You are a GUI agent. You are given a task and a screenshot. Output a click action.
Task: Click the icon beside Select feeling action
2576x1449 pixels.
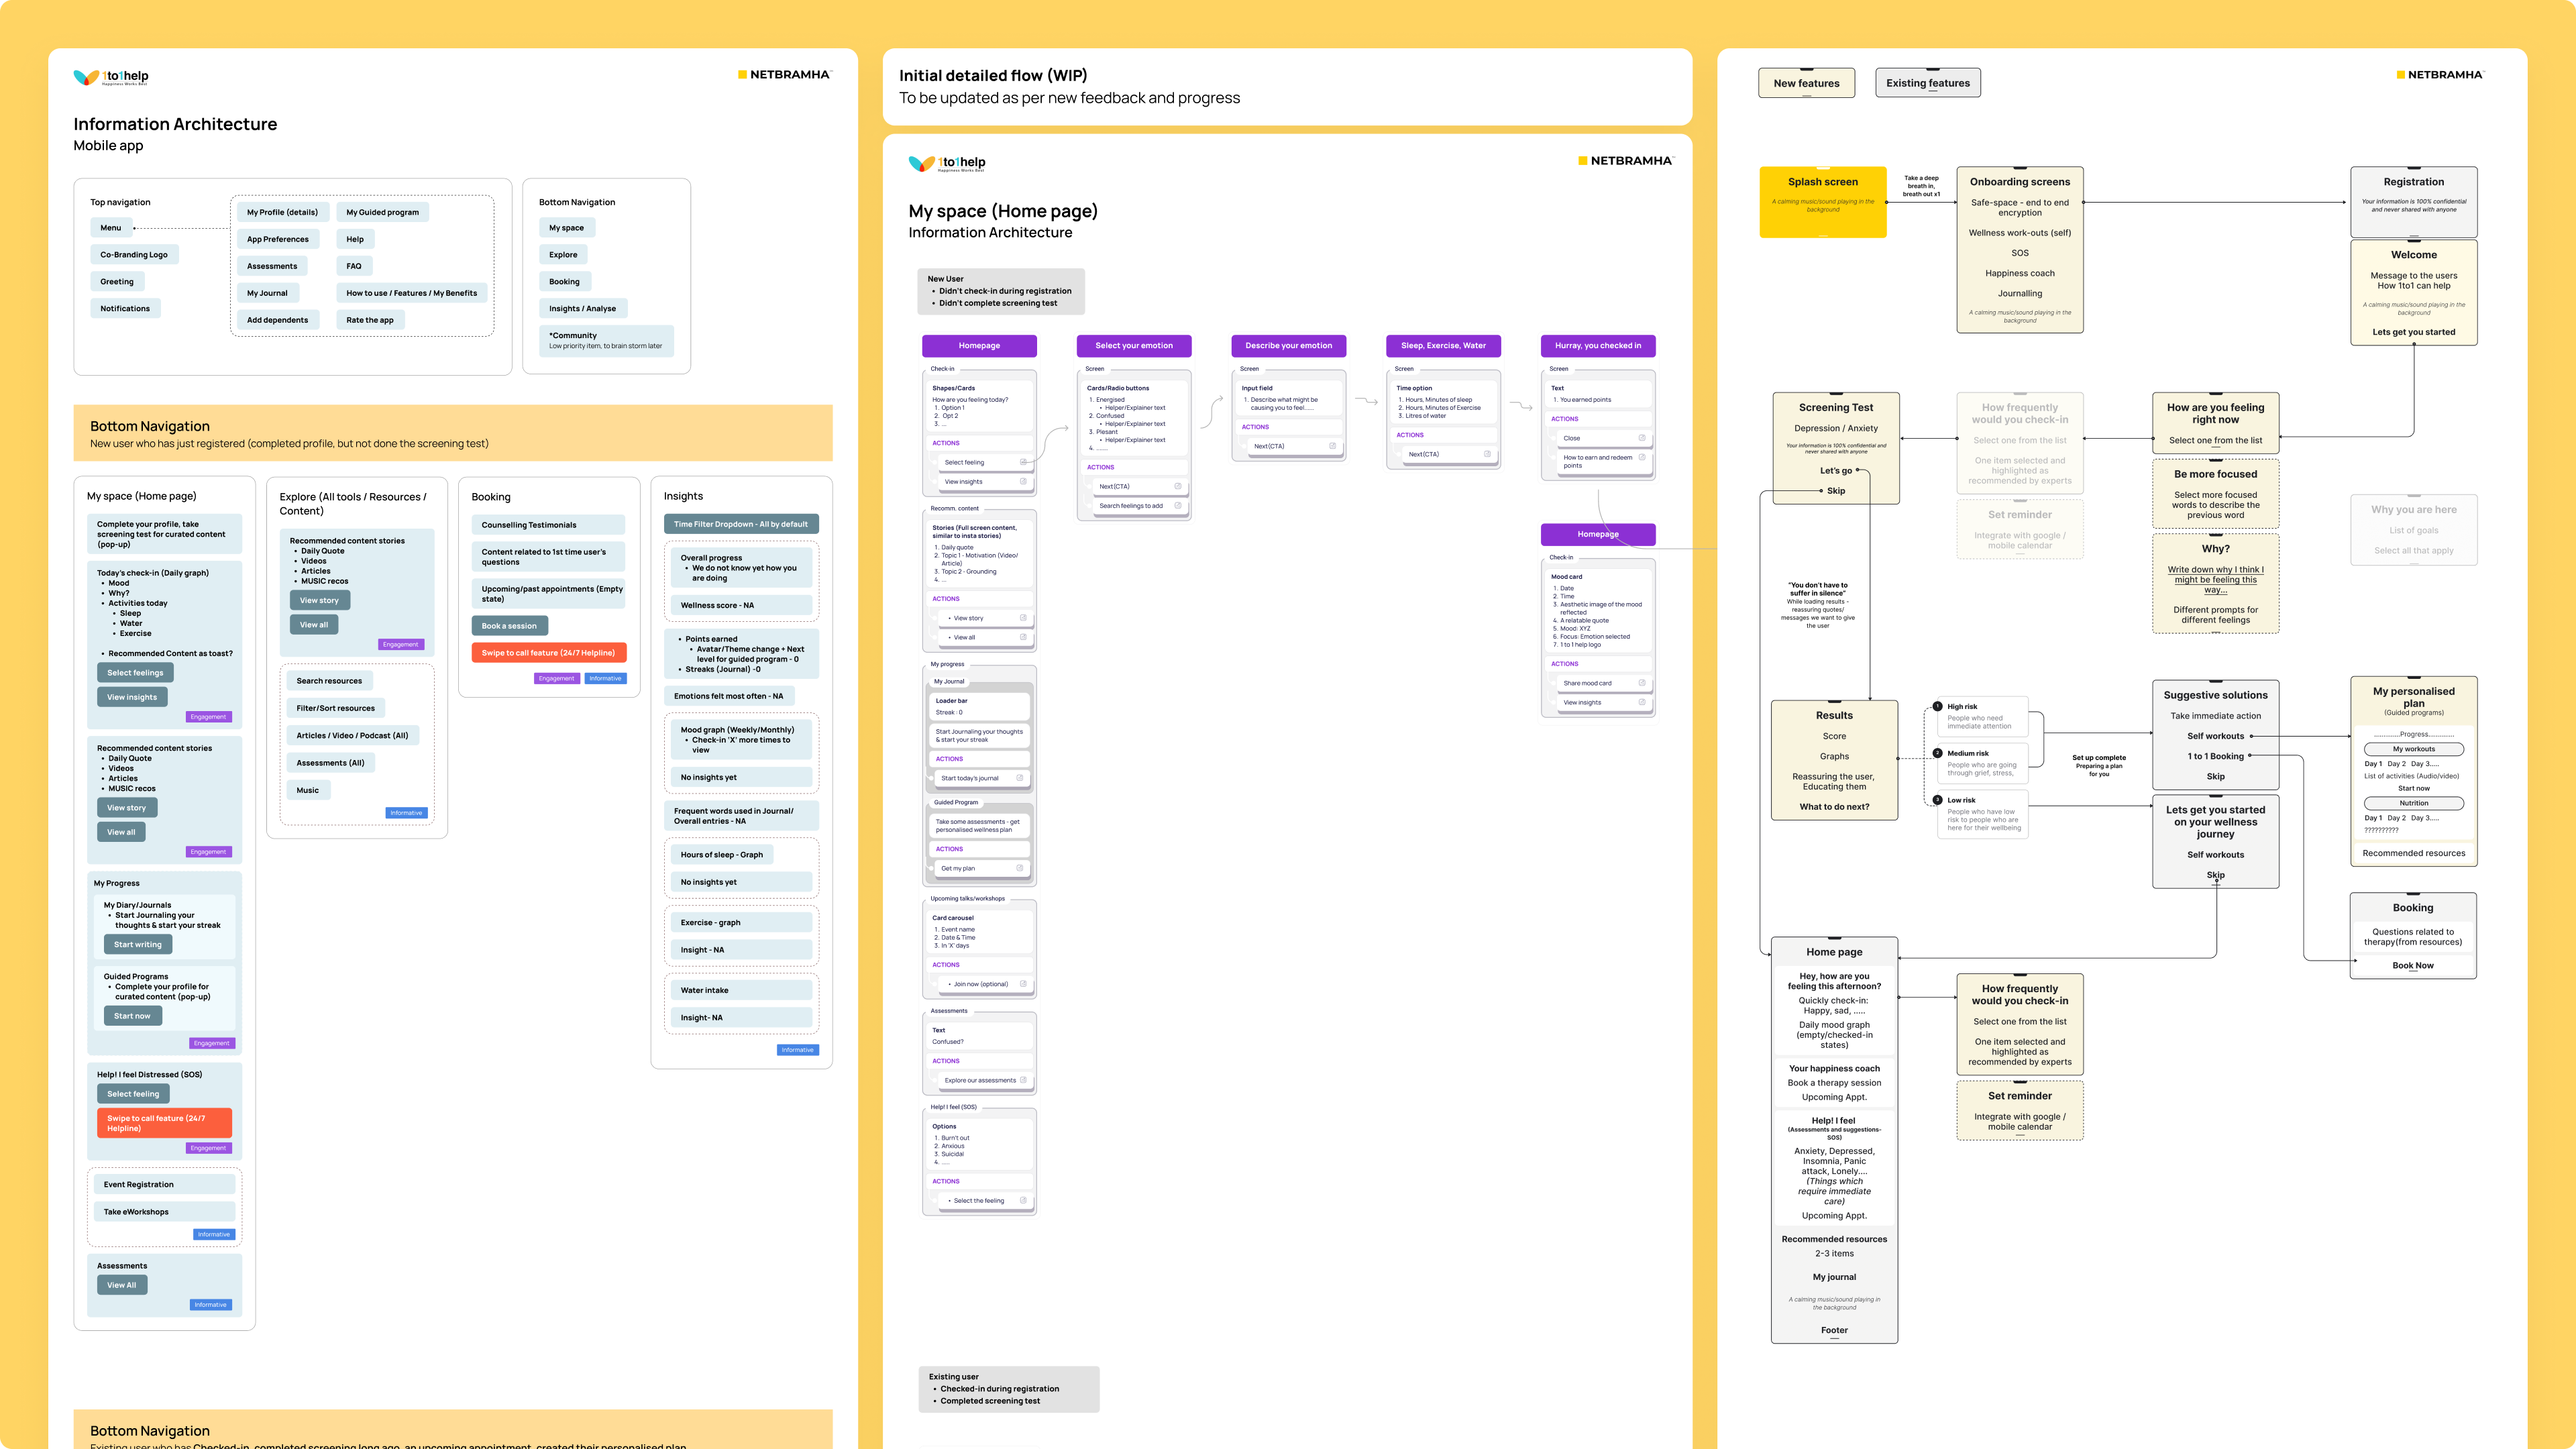pos(1023,462)
